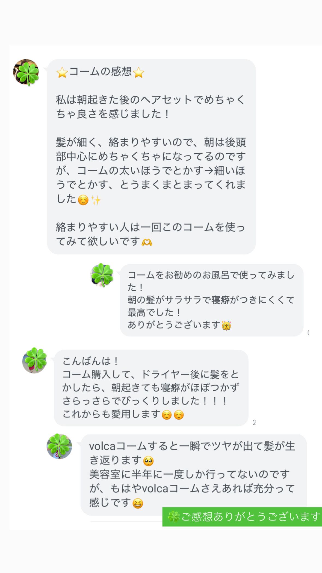The height and width of the screenshot is (573, 322).
Task: Tap the clover icon in the green banner
Action: pos(174,517)
